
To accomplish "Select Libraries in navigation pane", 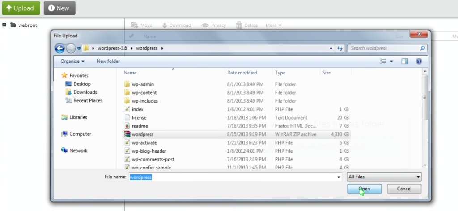I will 74,117.
